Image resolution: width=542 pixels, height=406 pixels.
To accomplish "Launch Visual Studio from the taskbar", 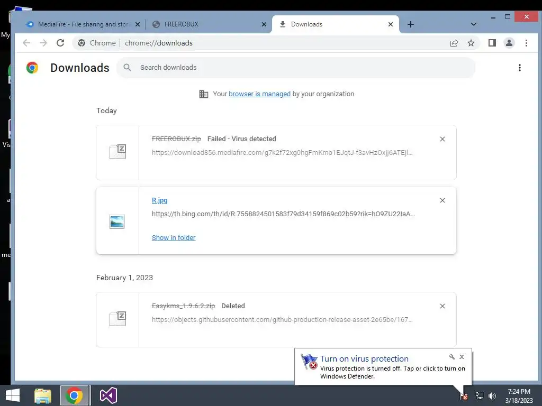I will point(108,395).
